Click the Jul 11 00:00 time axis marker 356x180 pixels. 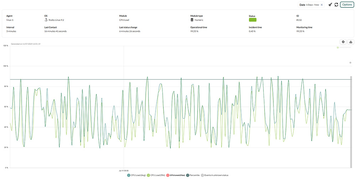(x=124, y=170)
